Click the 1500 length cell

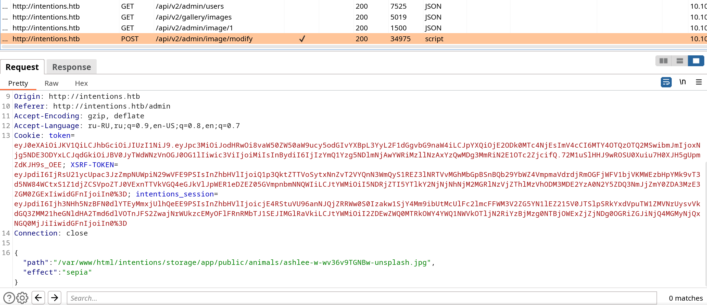398,28
